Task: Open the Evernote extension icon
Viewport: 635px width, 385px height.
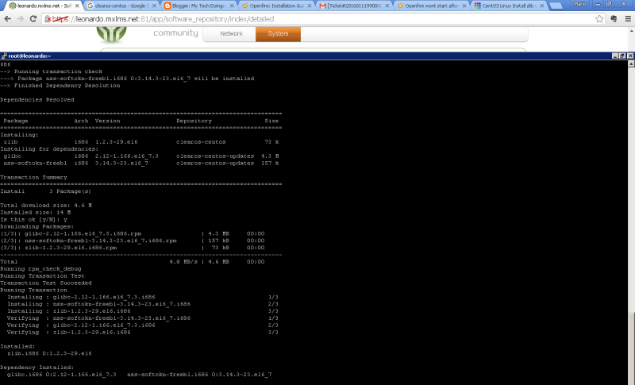Action: [x=614, y=18]
